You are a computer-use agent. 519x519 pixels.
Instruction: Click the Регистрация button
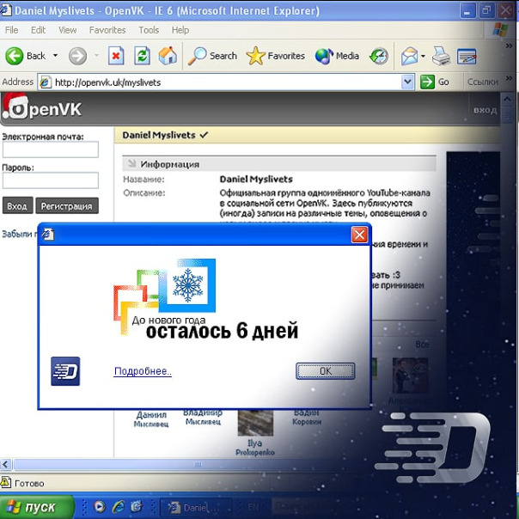tap(67, 206)
